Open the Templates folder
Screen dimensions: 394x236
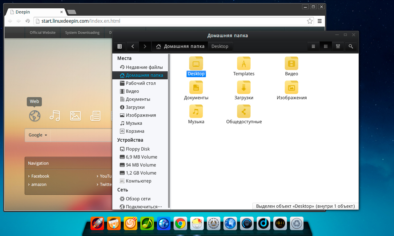[243, 63]
